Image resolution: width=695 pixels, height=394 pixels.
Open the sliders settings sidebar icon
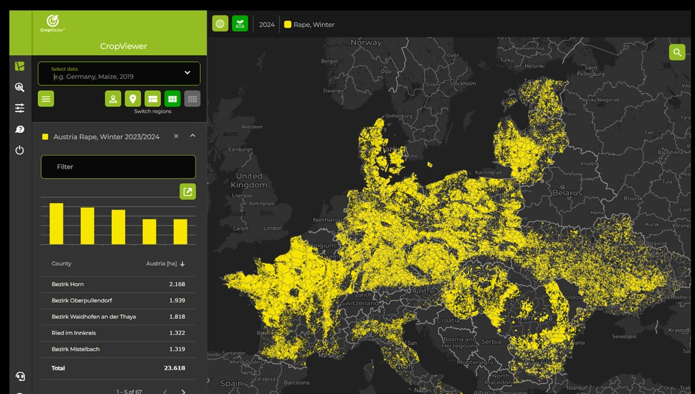(20, 108)
